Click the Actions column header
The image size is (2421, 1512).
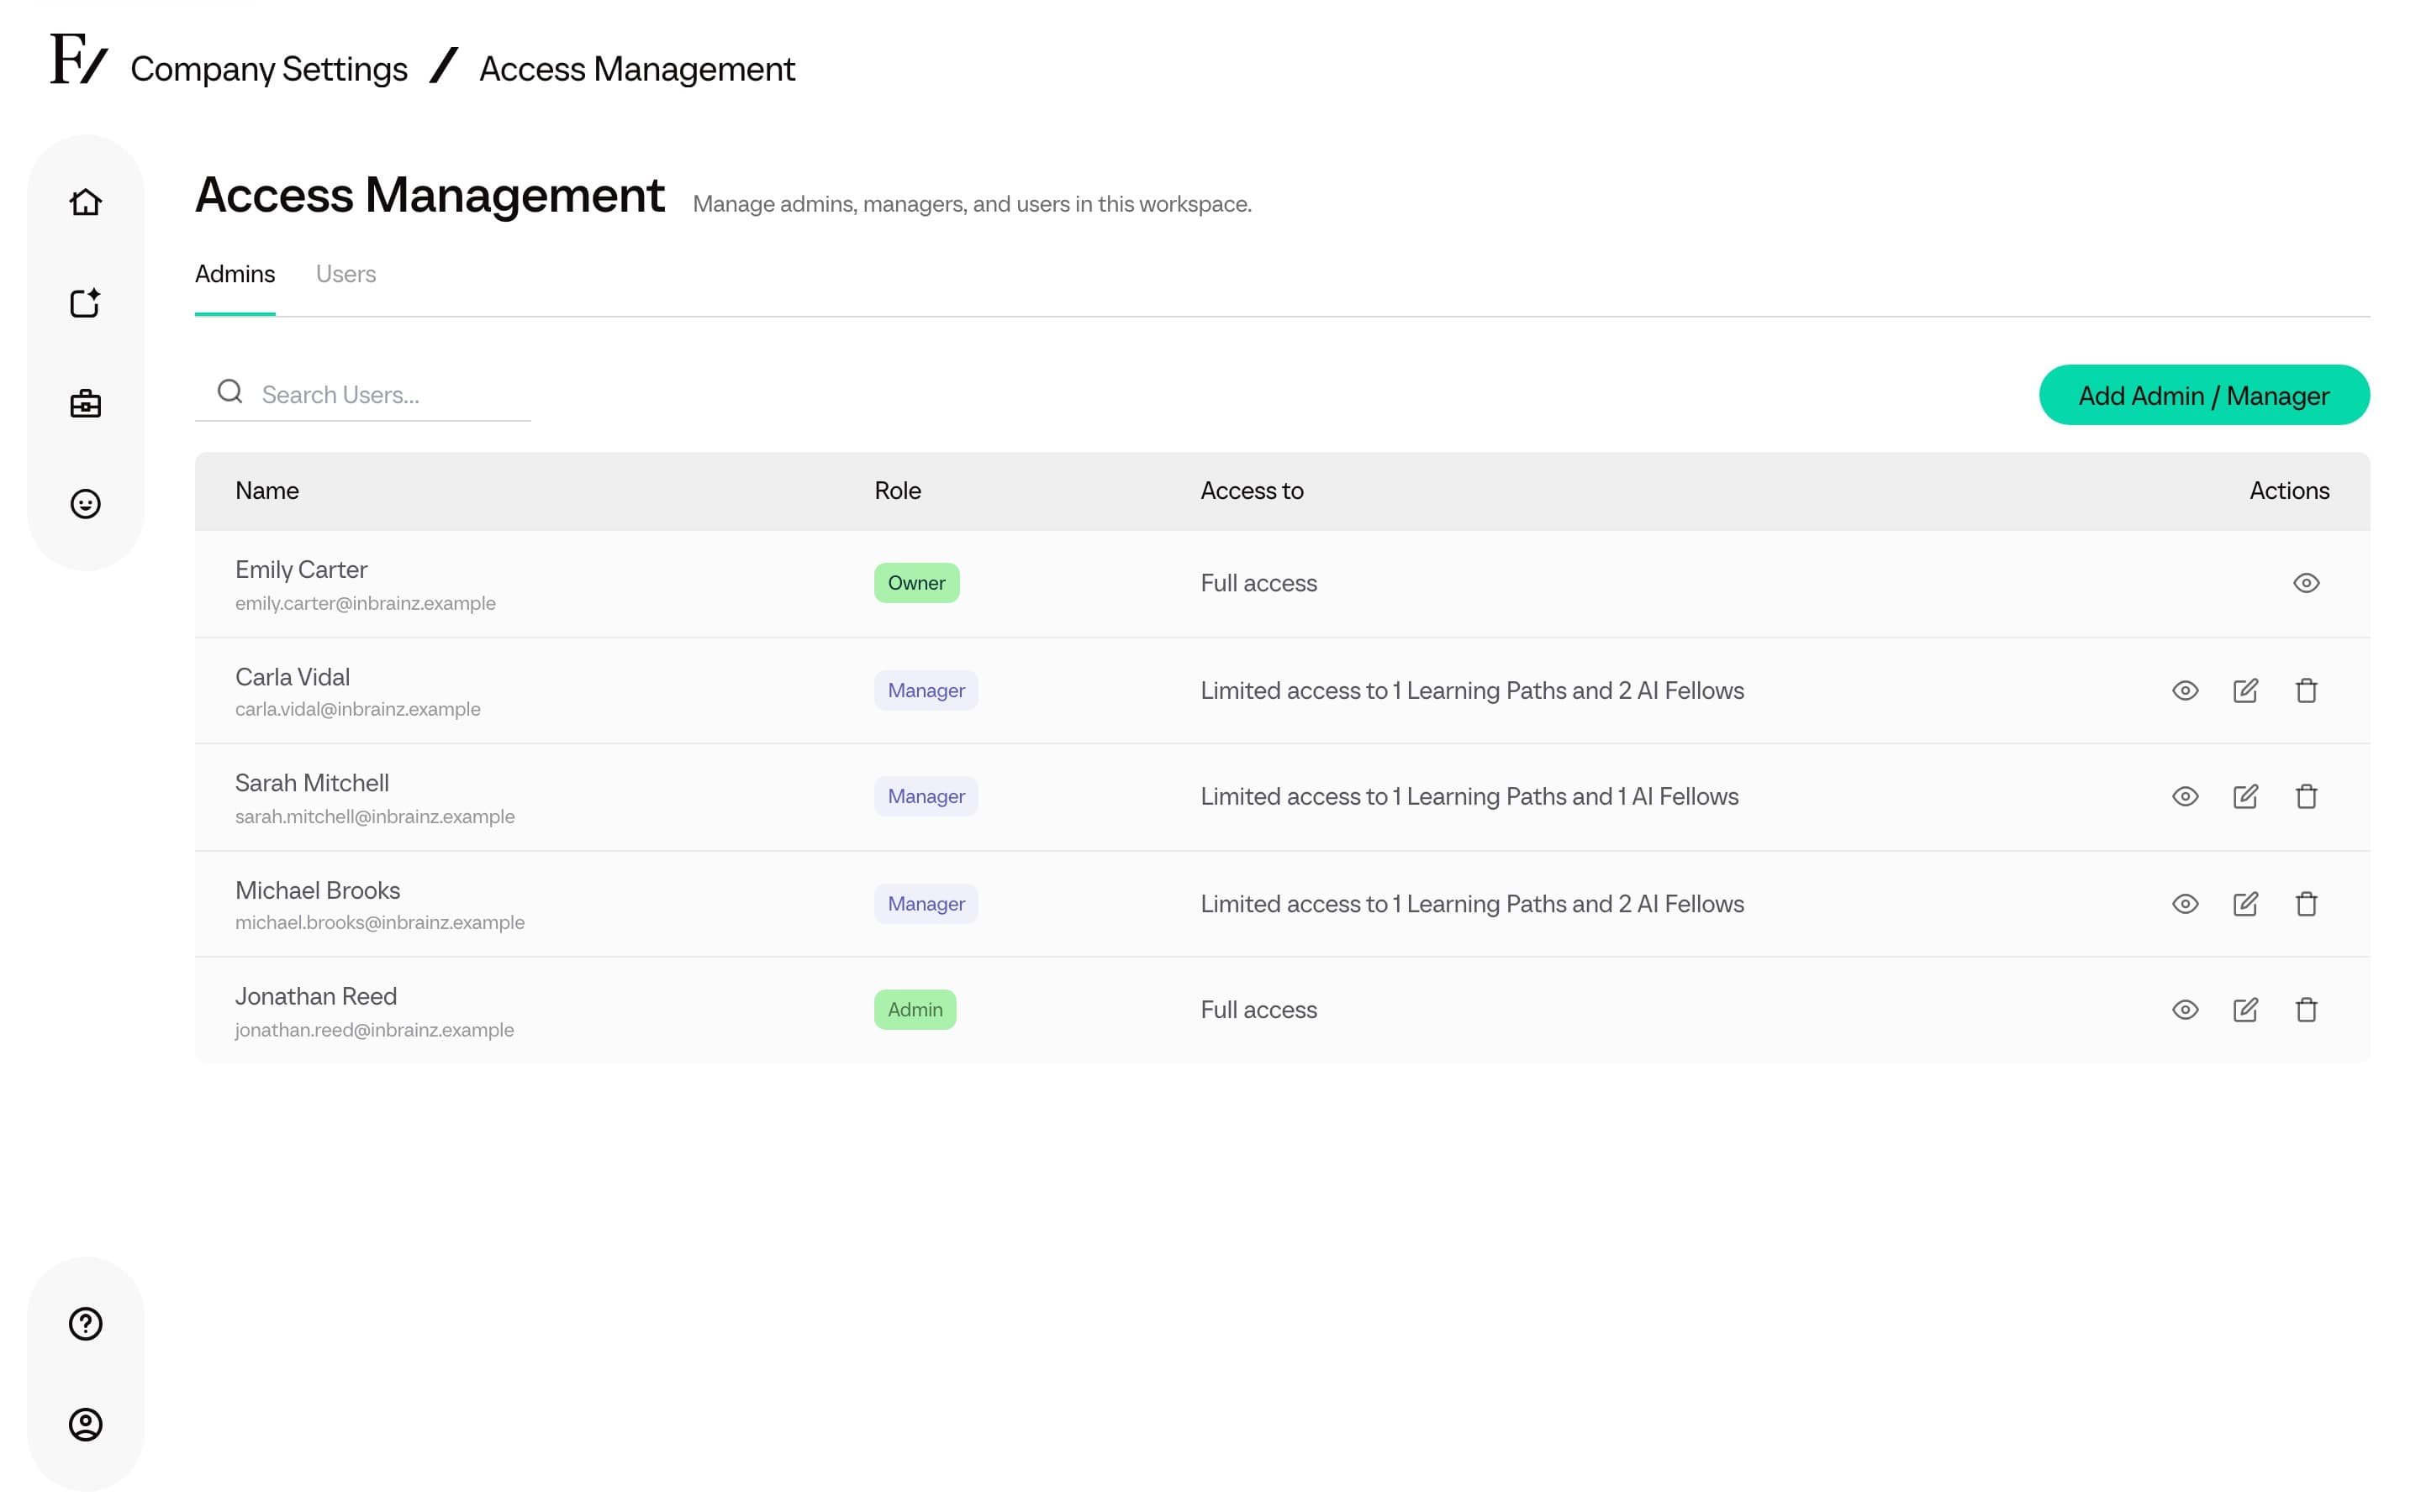click(x=2289, y=491)
